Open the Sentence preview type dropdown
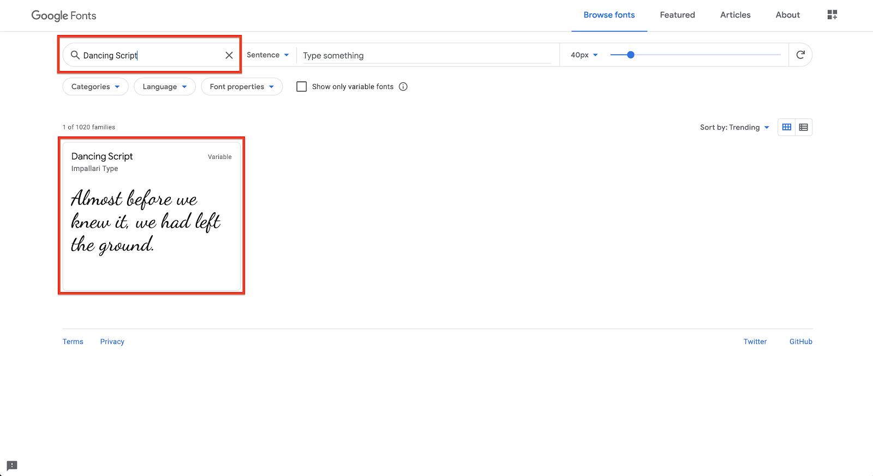Screen dimensions: 873x476 267,55
